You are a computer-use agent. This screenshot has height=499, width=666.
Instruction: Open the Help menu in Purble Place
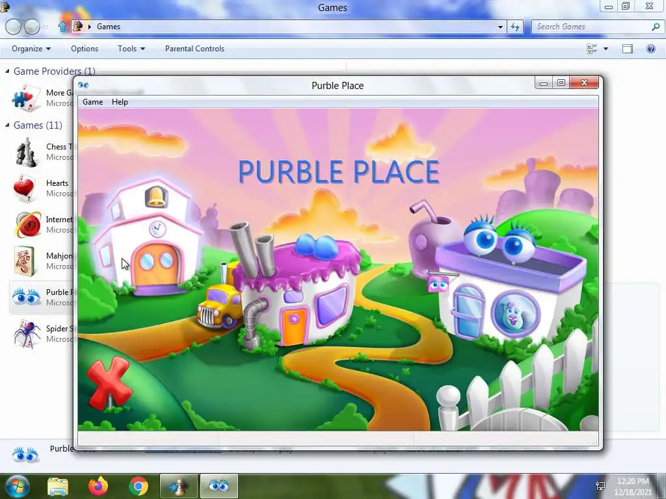click(x=120, y=102)
